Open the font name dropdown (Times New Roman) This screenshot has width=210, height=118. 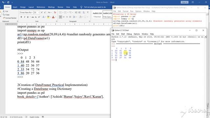[x=33, y=12]
